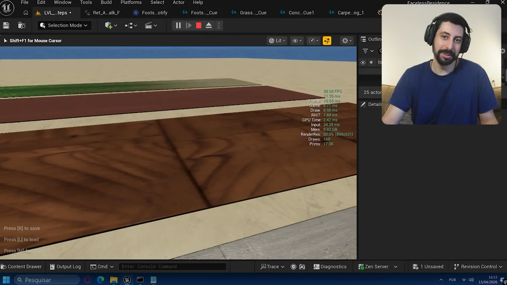
Task: Open the Add content cube dropdown
Action: [x=111, y=25]
